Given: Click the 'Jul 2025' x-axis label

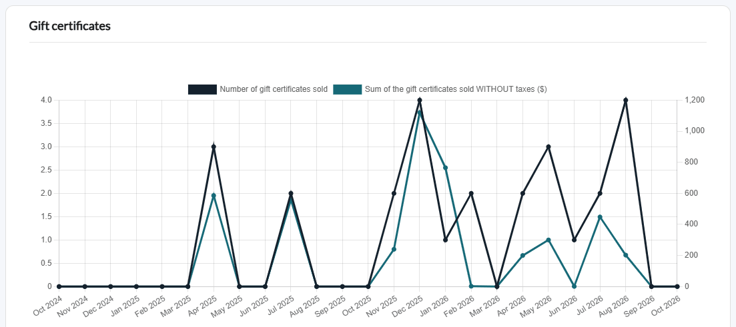Looking at the screenshot, I should click(x=280, y=305).
